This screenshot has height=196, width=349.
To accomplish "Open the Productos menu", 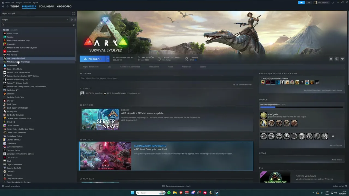I will click(27, 2).
